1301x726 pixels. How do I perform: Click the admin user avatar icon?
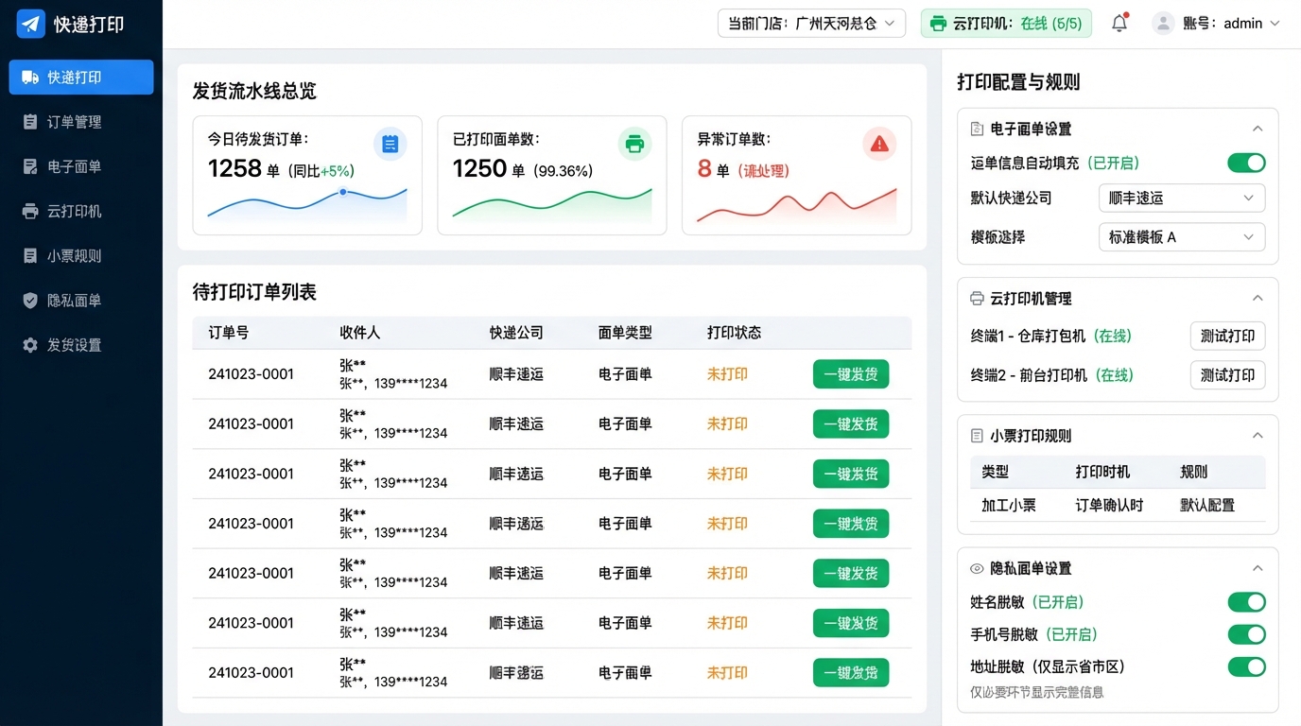click(x=1163, y=24)
